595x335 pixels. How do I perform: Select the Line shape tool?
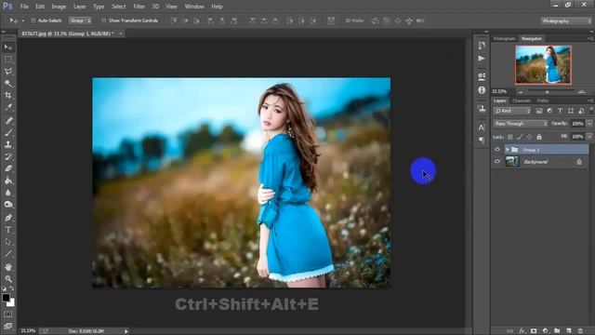(x=8, y=253)
